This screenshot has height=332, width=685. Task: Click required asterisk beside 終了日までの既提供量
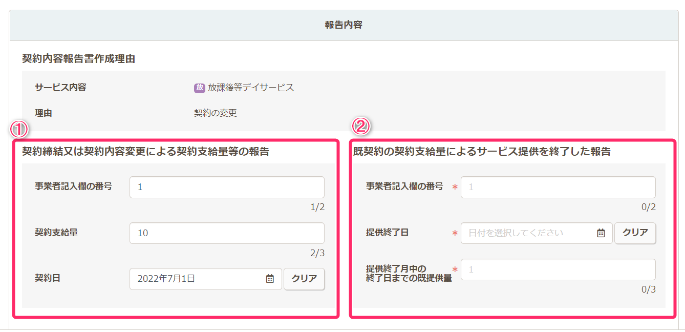click(454, 269)
